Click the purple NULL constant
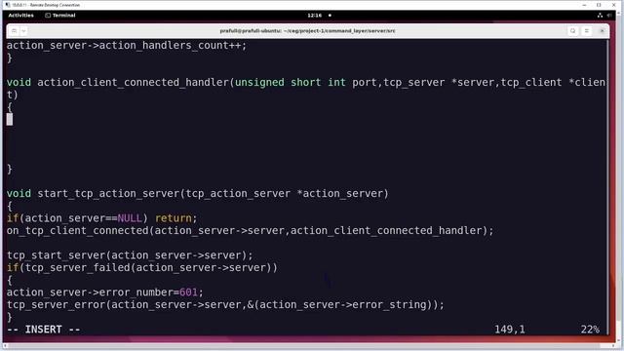 (130, 218)
